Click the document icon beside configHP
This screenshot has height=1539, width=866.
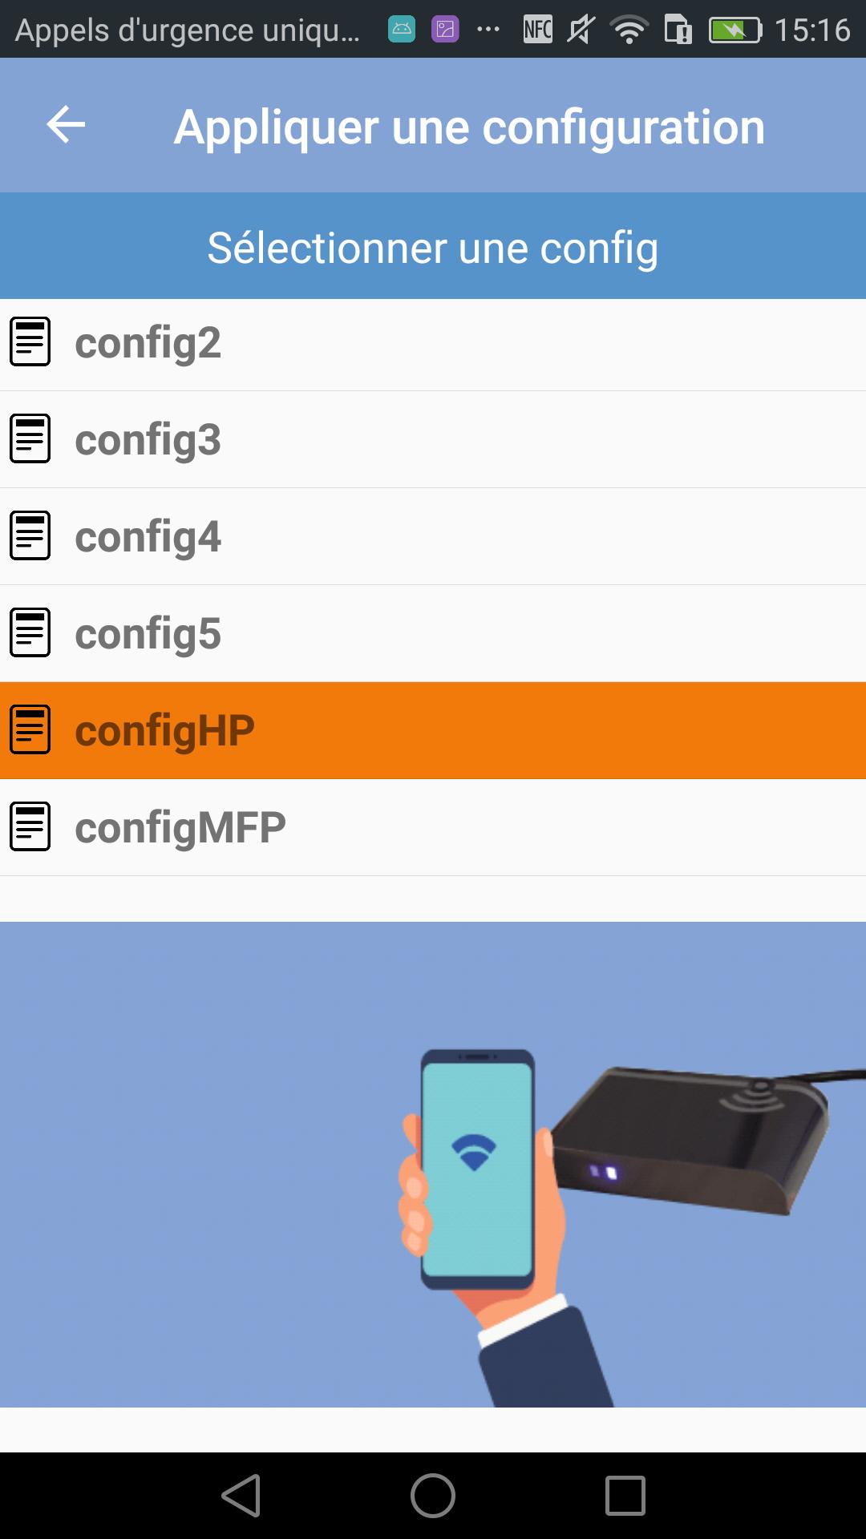pos(30,729)
